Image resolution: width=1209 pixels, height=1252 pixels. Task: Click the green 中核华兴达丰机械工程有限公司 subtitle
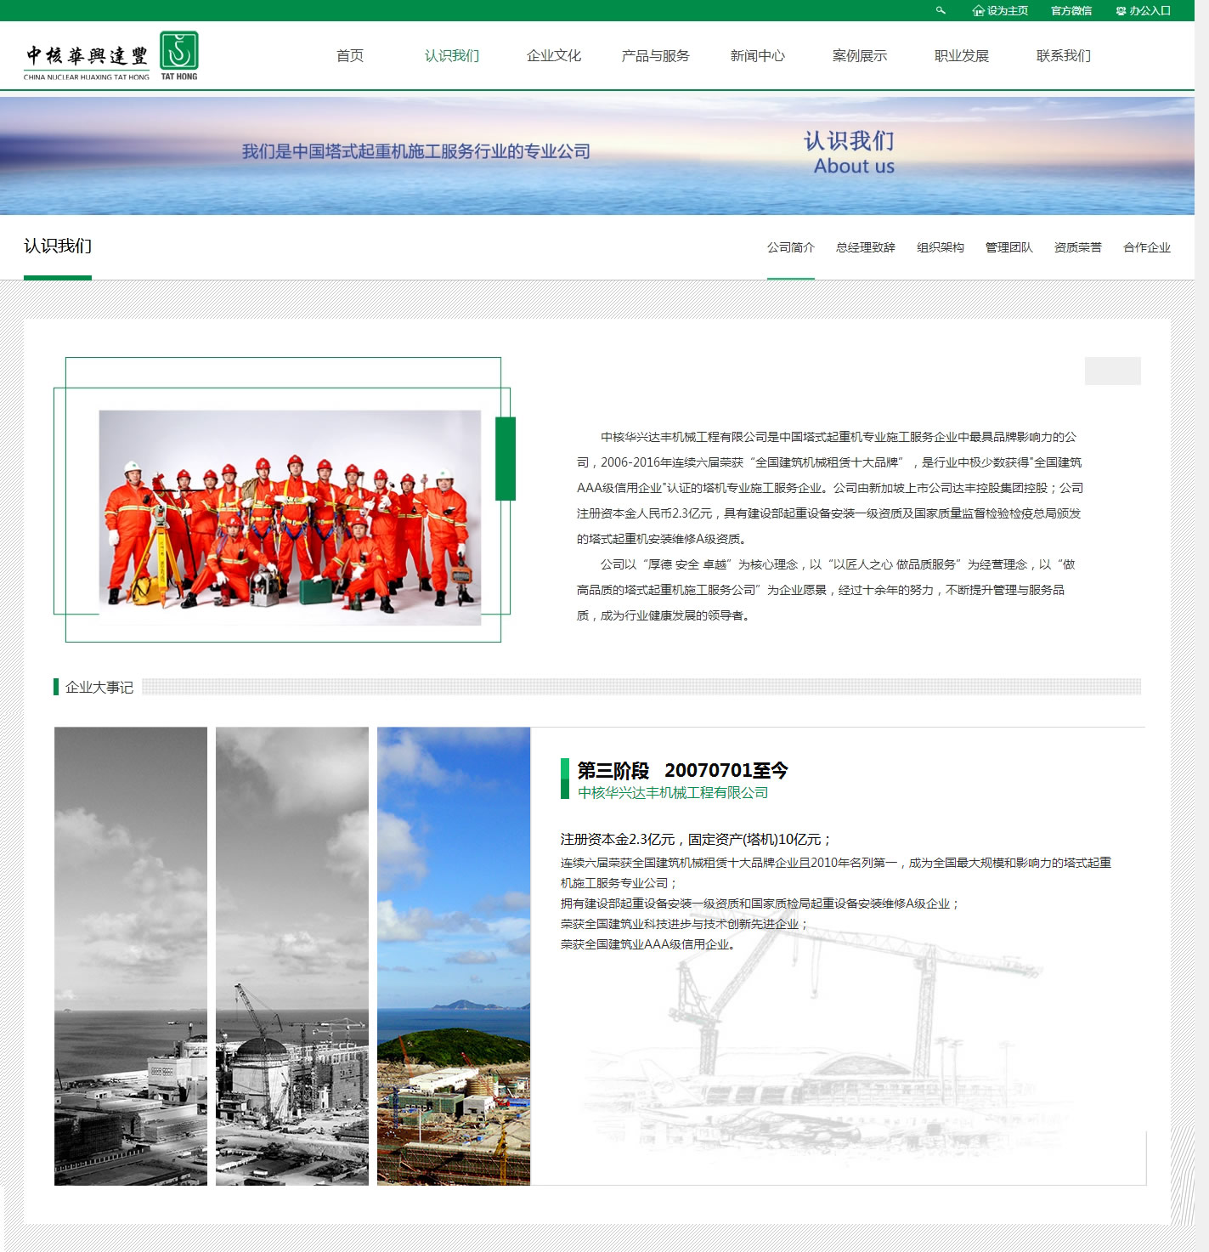(x=673, y=793)
